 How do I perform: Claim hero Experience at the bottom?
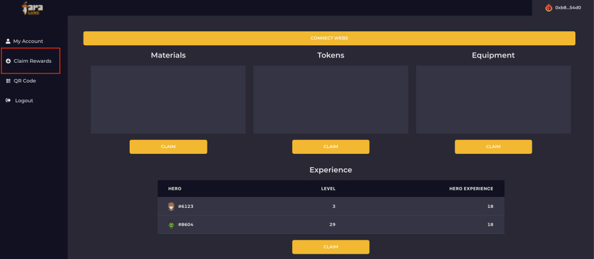click(331, 247)
